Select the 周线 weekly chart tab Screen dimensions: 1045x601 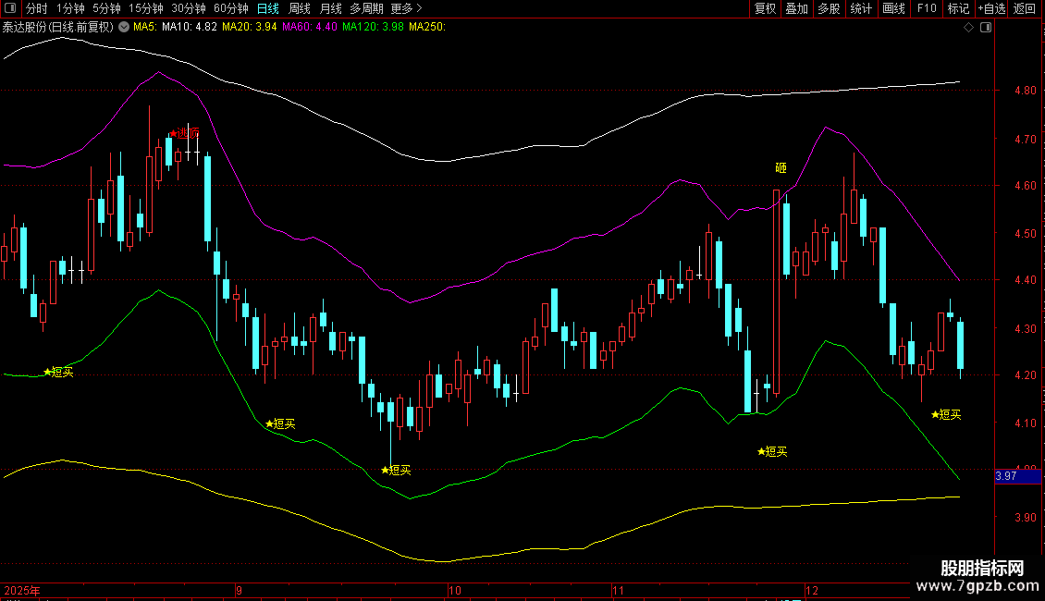(300, 8)
